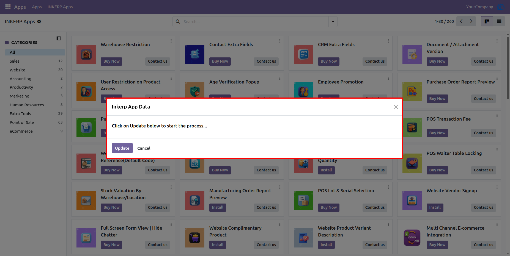Click the 1-80 / 260 pager text
Image resolution: width=510 pixels, height=256 pixels.
pos(444,21)
